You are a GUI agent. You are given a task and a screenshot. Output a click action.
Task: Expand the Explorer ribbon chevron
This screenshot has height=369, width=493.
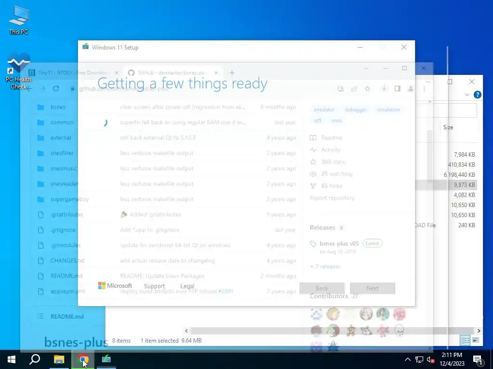click(467, 95)
